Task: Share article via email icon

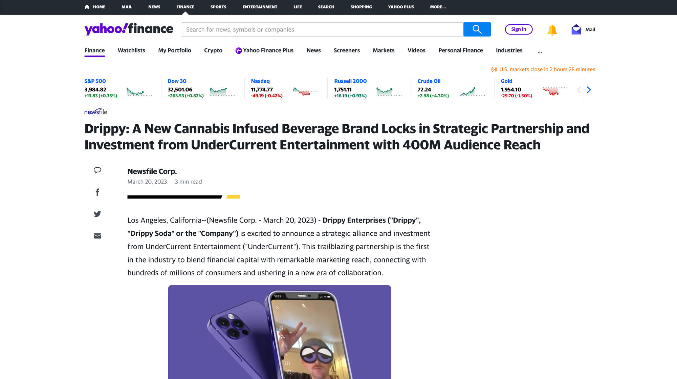Action: [97, 236]
